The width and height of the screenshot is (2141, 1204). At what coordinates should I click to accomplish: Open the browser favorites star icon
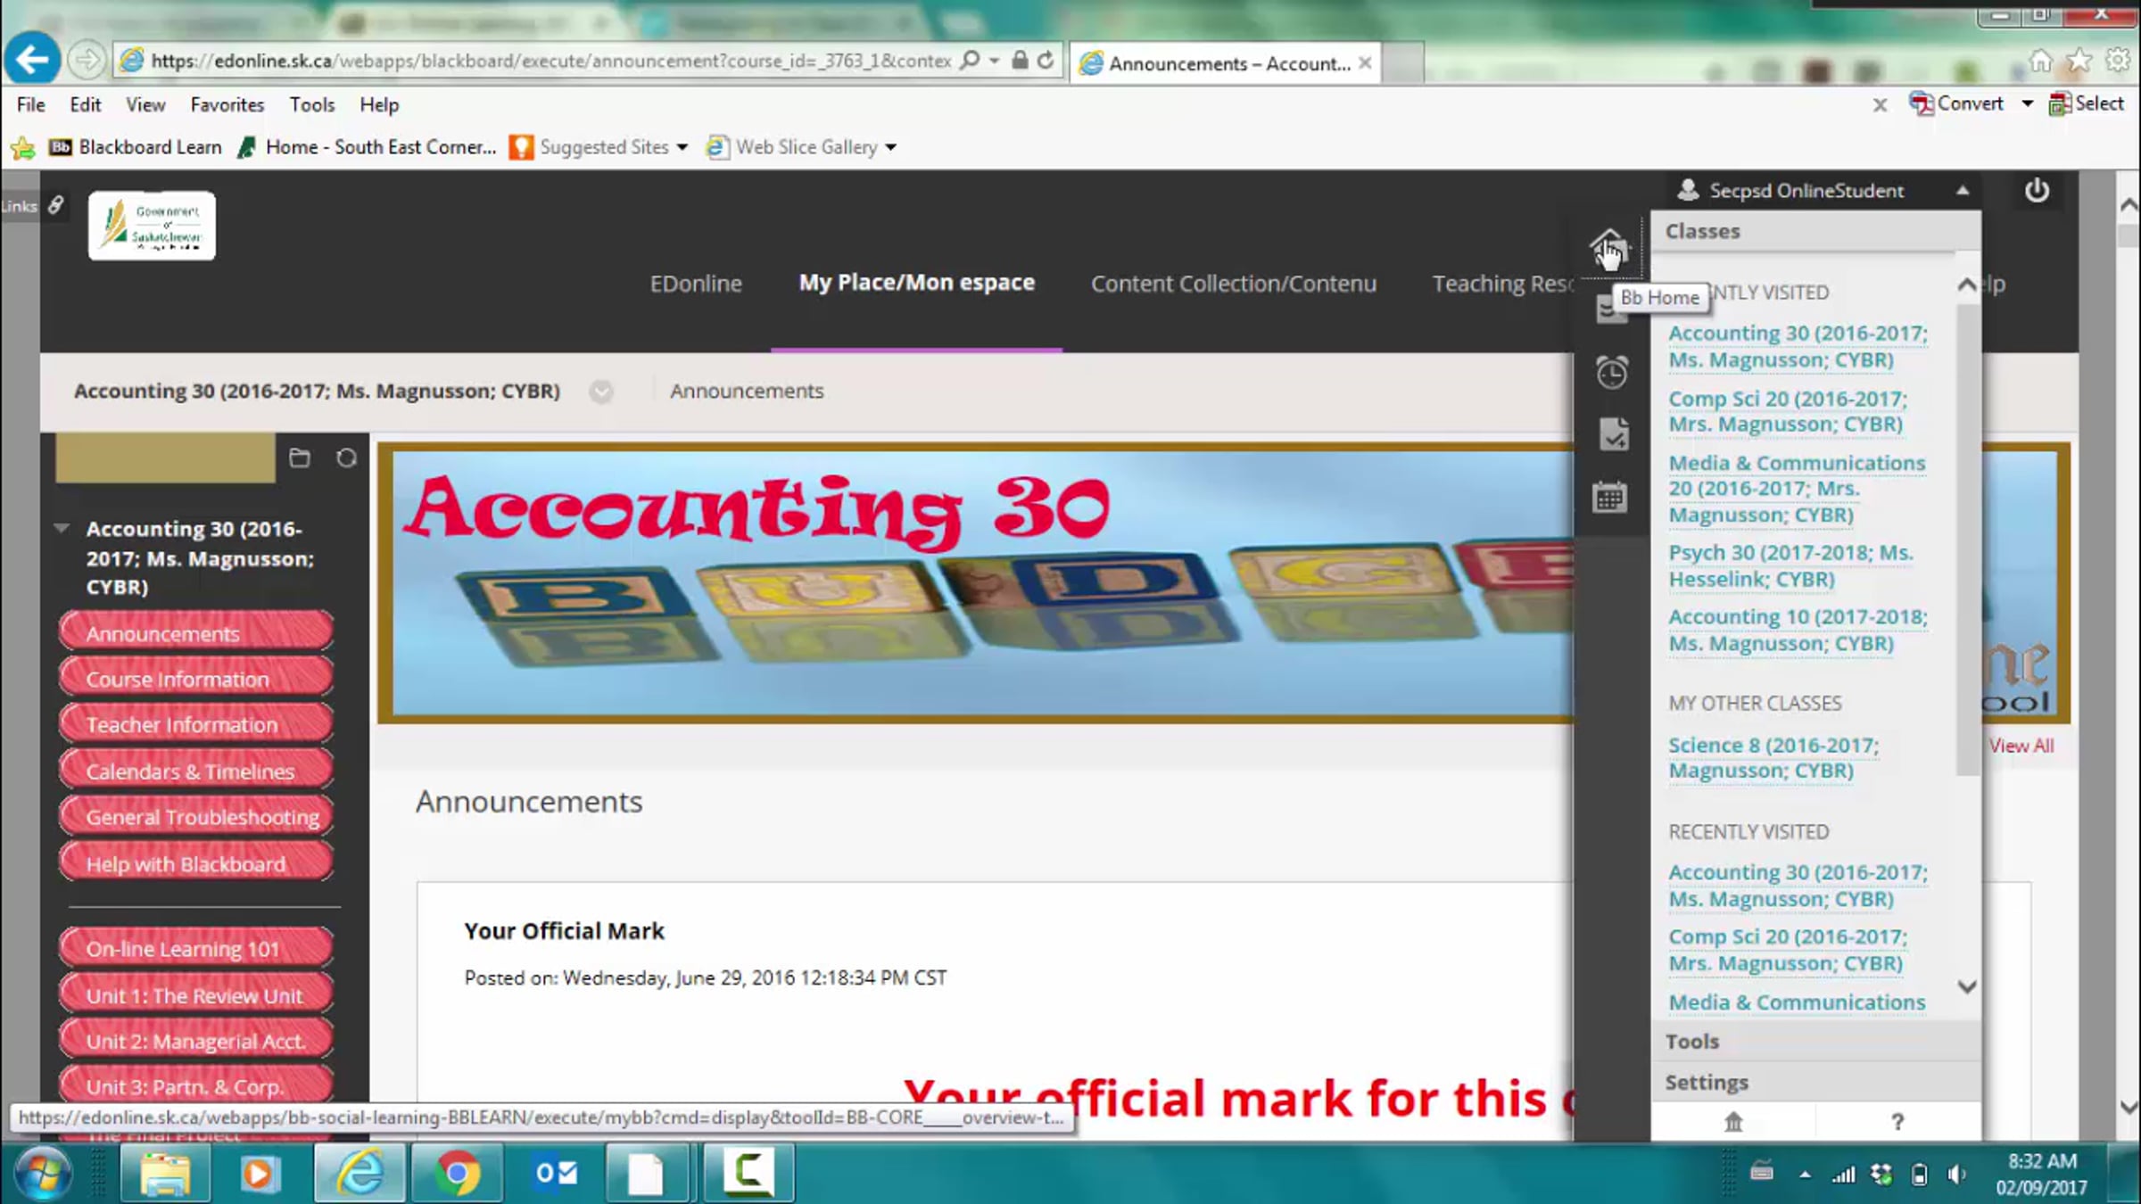[x=2079, y=61]
